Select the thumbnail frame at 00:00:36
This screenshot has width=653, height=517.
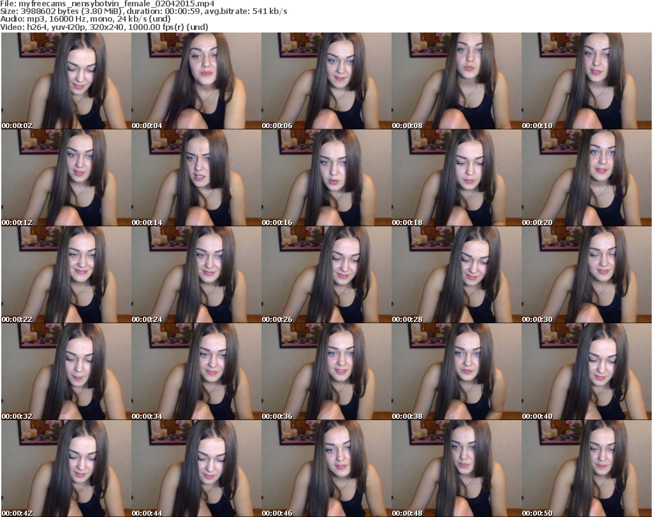tap(326, 372)
